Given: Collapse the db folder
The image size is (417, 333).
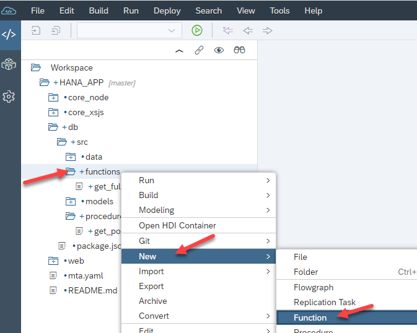Looking at the screenshot, I should point(53,127).
